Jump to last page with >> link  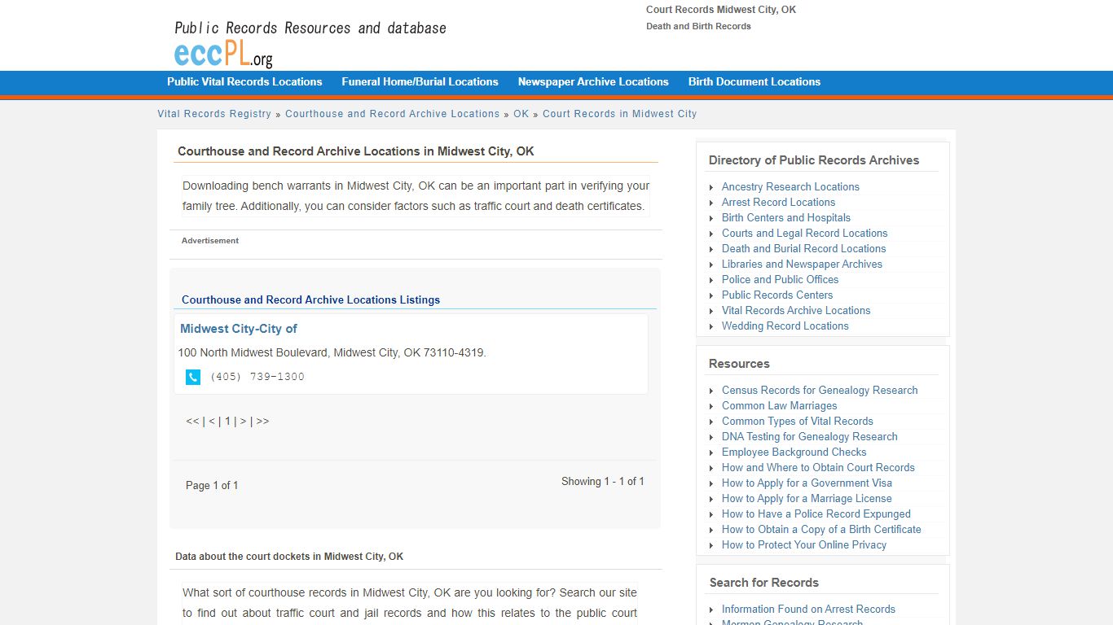(x=262, y=422)
